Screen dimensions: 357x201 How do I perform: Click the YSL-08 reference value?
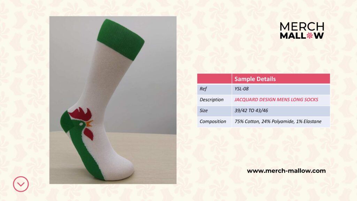[242, 89]
